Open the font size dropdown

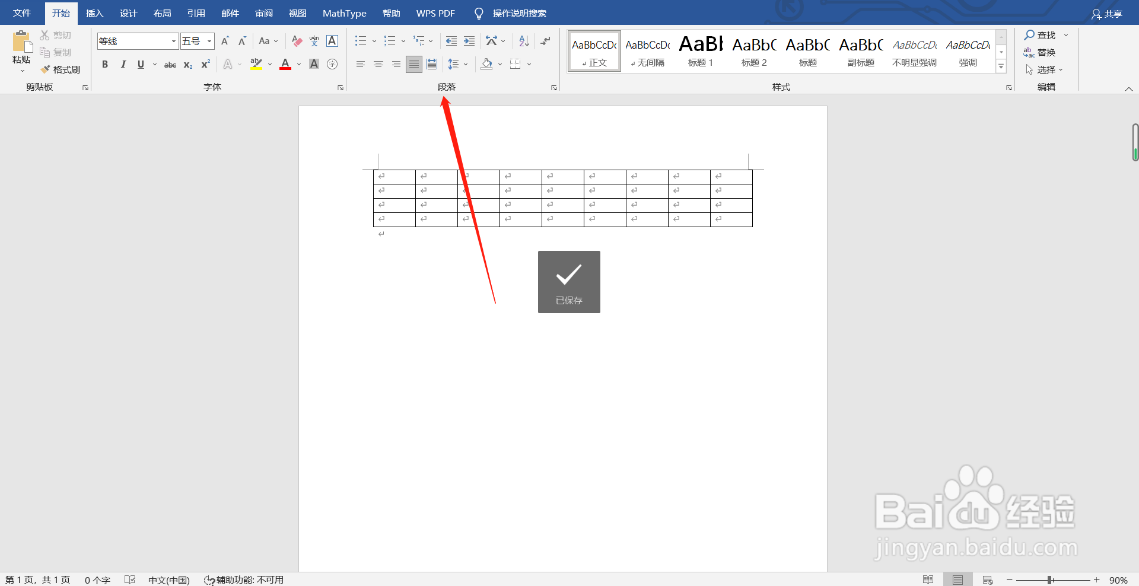point(209,41)
